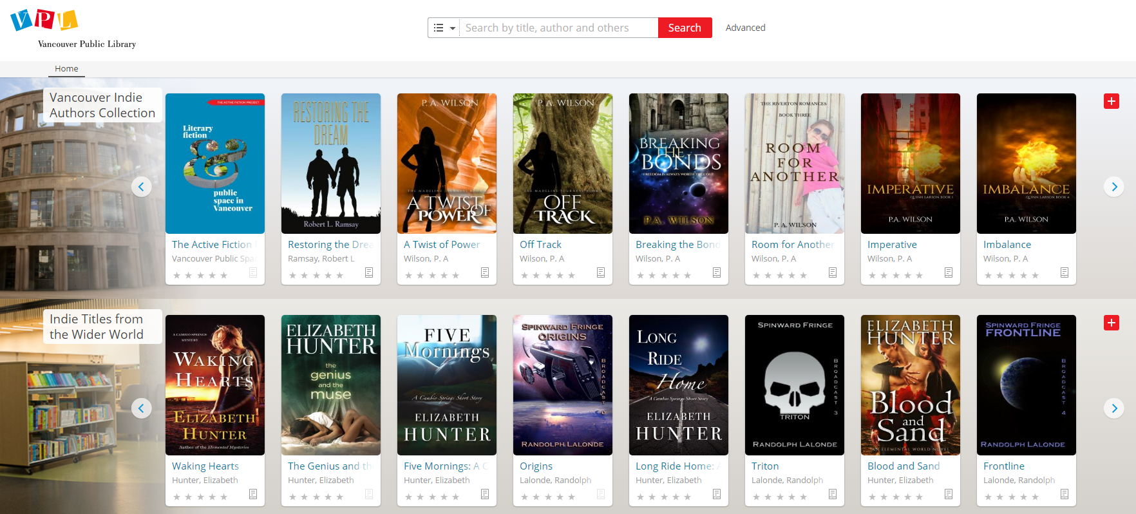
Task: Click the document icon on Frontline card
Action: pos(1065,494)
